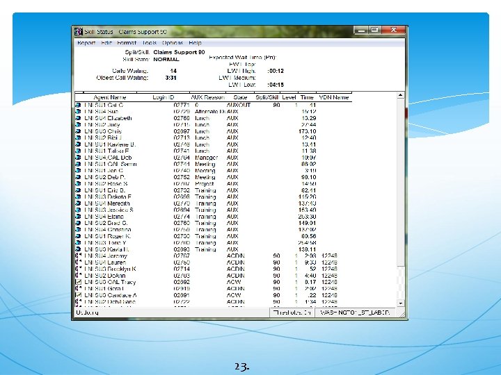Click the VDN Name column header
Screen dimensions: 501x375
(x=333, y=97)
